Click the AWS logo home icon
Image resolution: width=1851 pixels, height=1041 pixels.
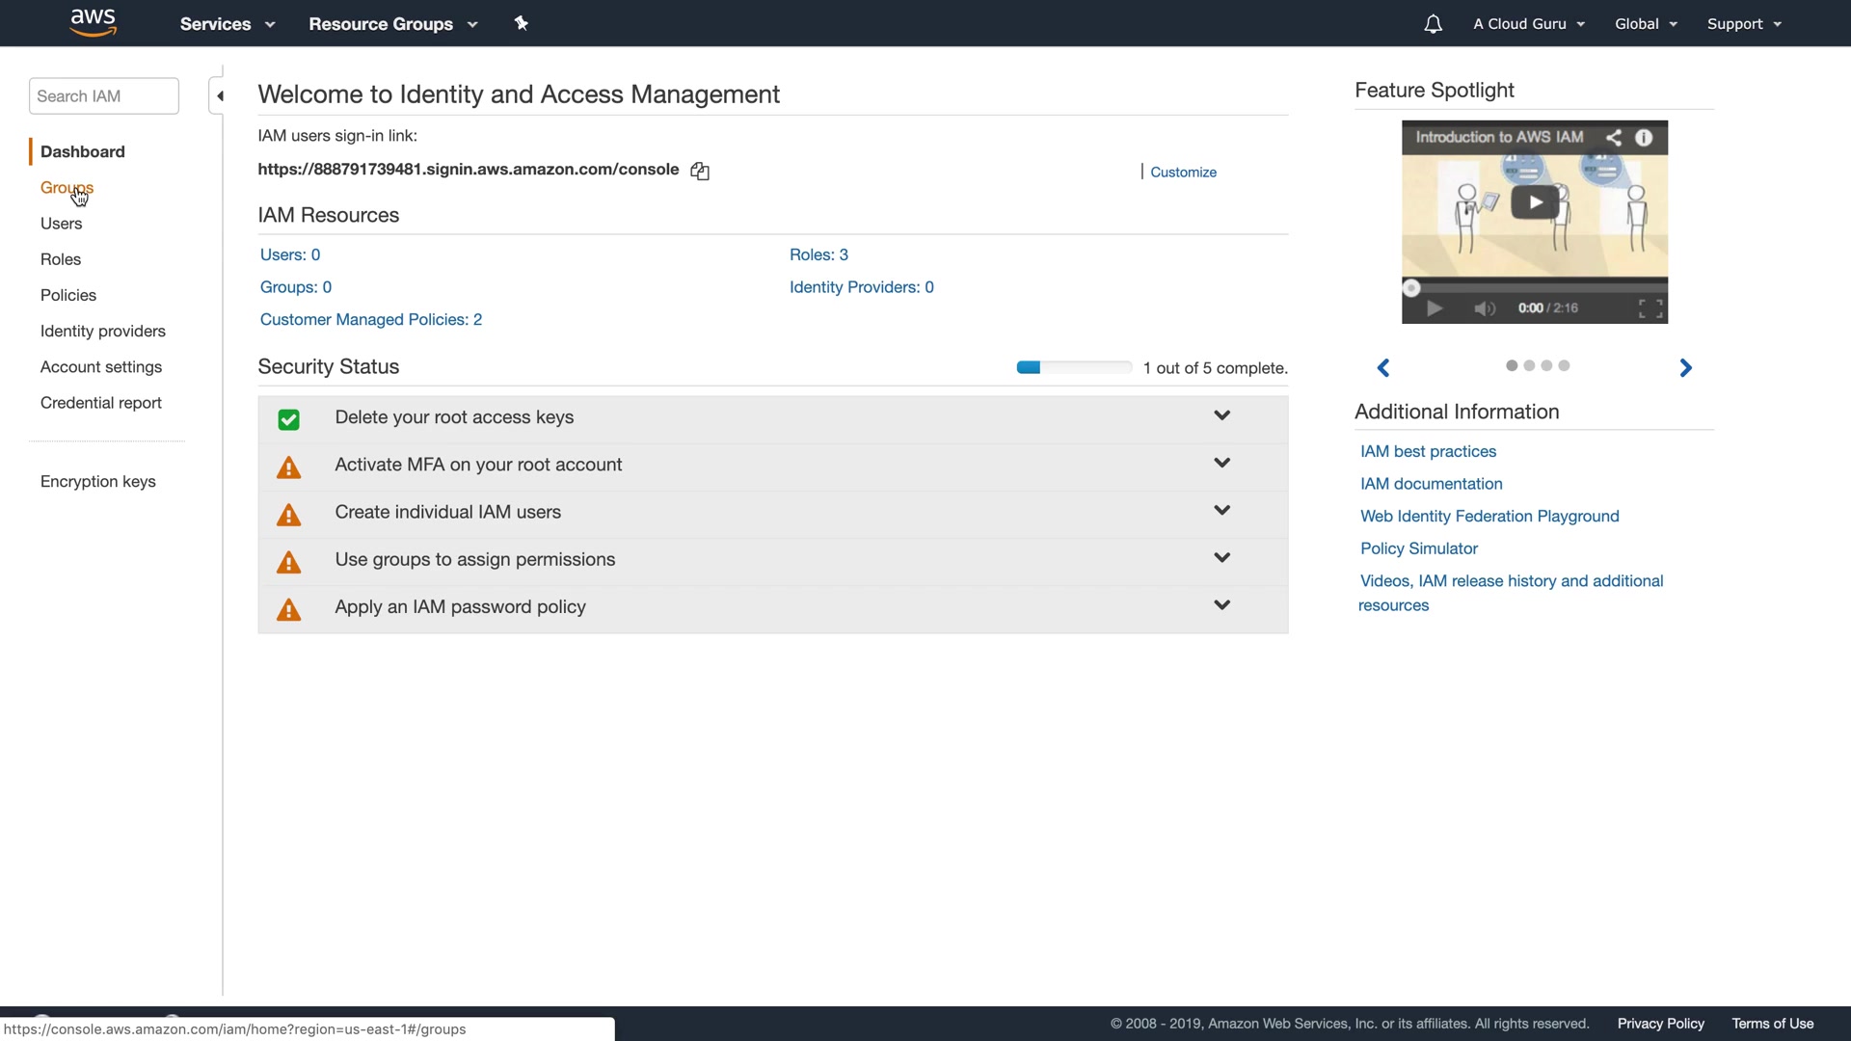94,22
